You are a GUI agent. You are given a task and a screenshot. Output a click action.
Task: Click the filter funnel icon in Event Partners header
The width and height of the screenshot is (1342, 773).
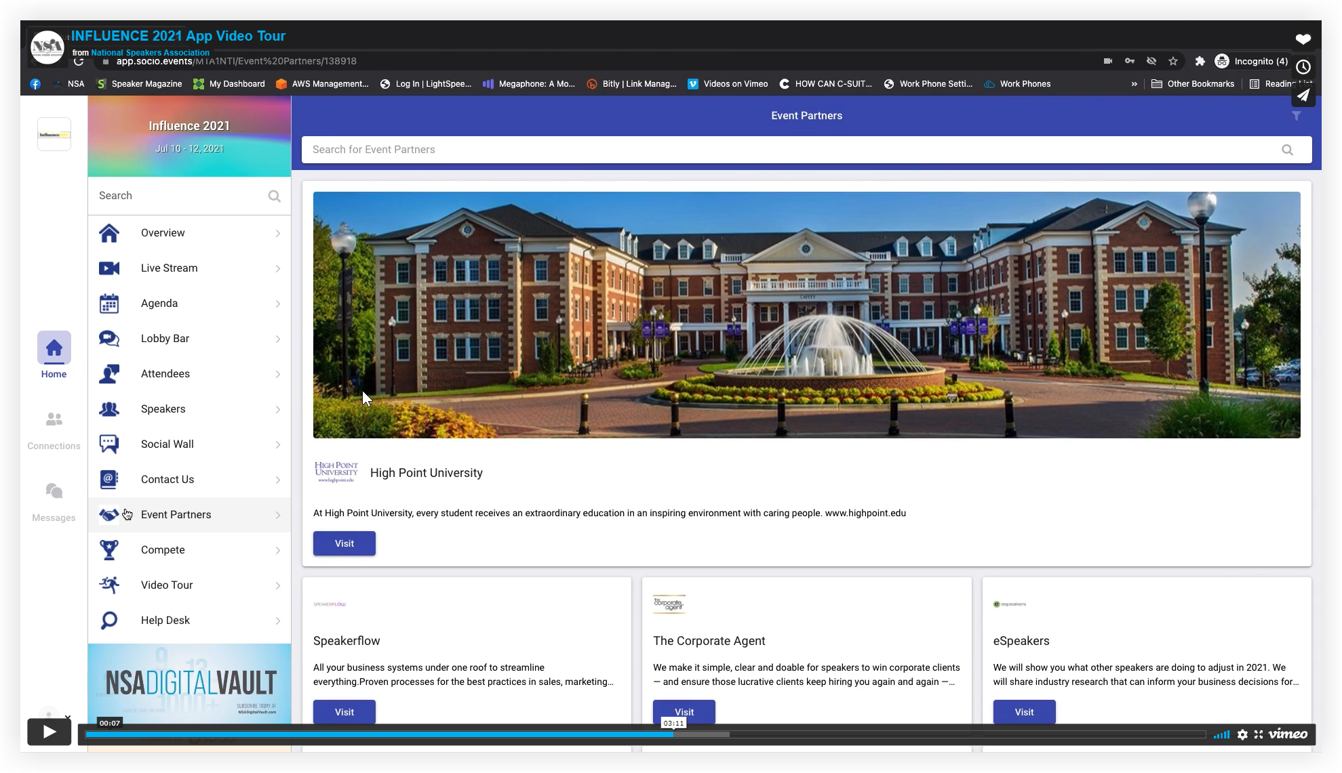point(1296,116)
